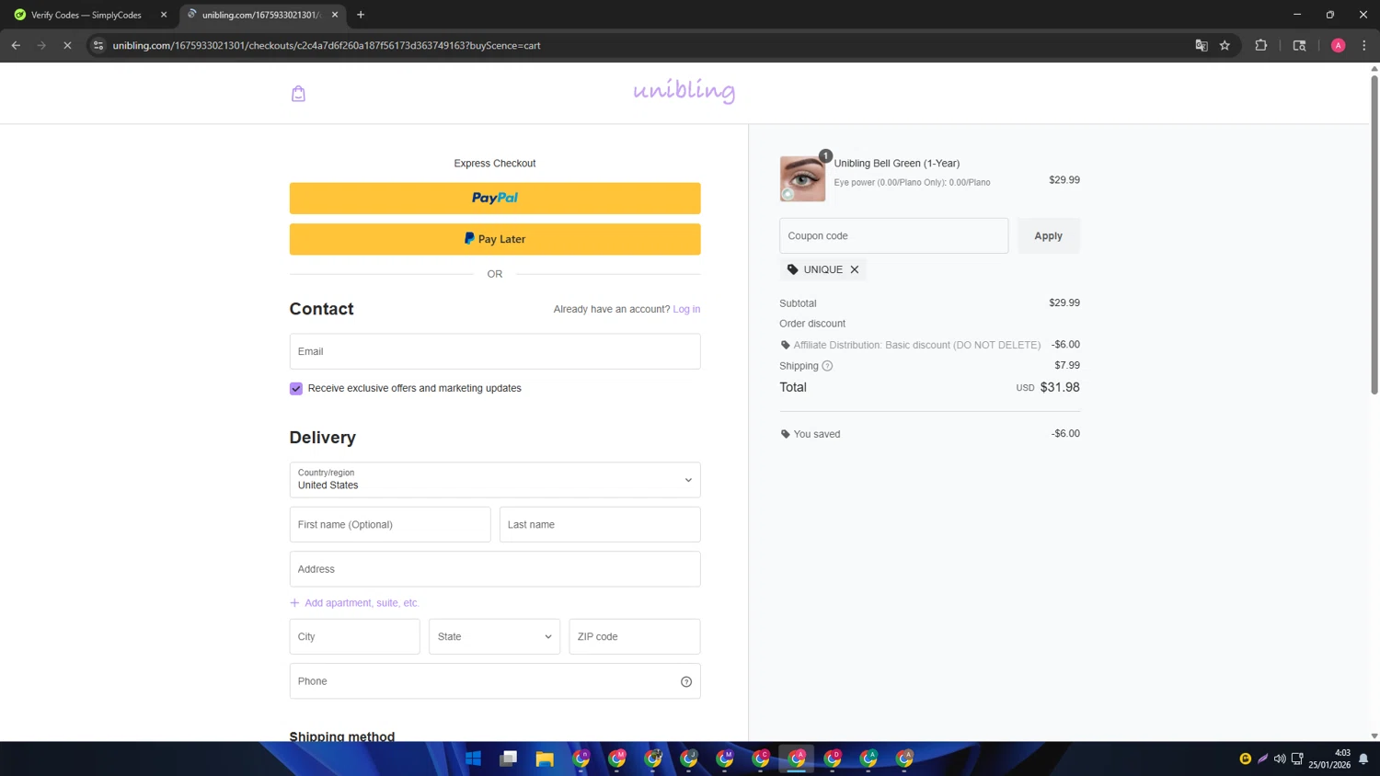Screen dimensions: 1380x776
Task: Focus the Last name field
Action: (600, 524)
